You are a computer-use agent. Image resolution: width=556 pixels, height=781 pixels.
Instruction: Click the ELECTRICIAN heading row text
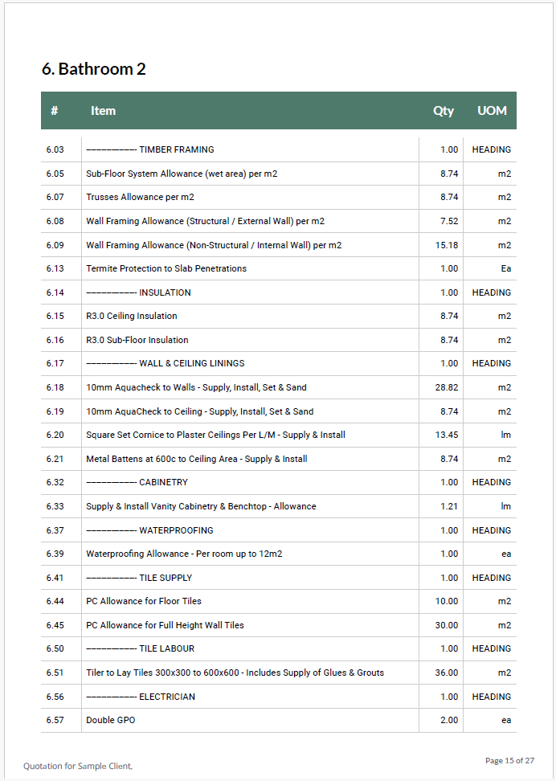[141, 697]
